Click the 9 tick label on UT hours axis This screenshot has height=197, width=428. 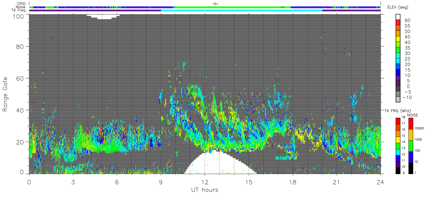pos(161,182)
